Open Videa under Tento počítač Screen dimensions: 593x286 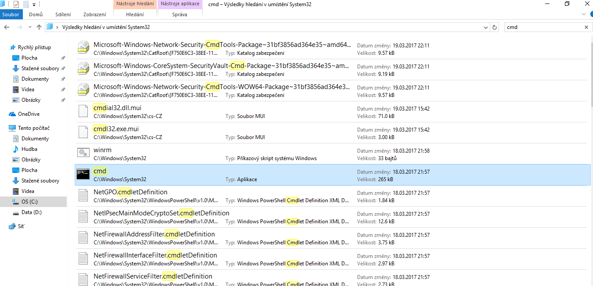[x=28, y=191]
